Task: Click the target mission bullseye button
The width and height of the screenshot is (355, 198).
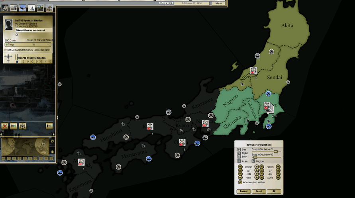Action: pos(22,126)
